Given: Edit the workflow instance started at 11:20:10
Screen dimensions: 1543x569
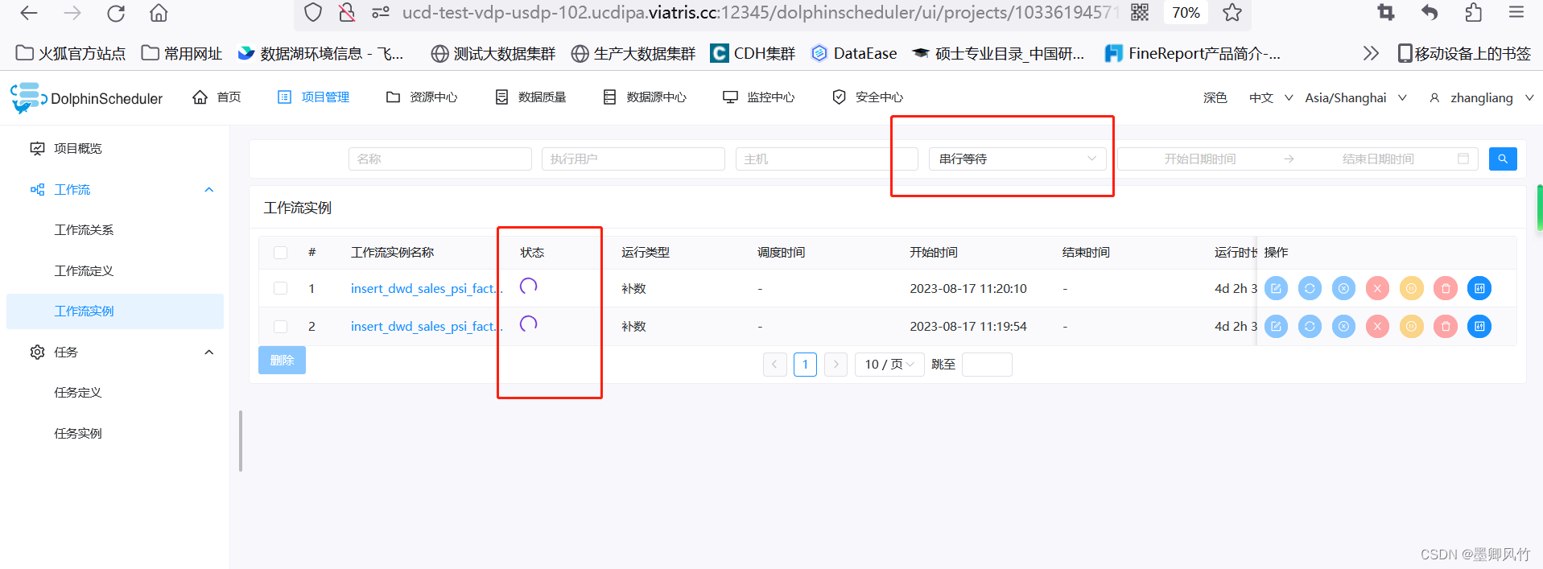Looking at the screenshot, I should coord(1276,288).
